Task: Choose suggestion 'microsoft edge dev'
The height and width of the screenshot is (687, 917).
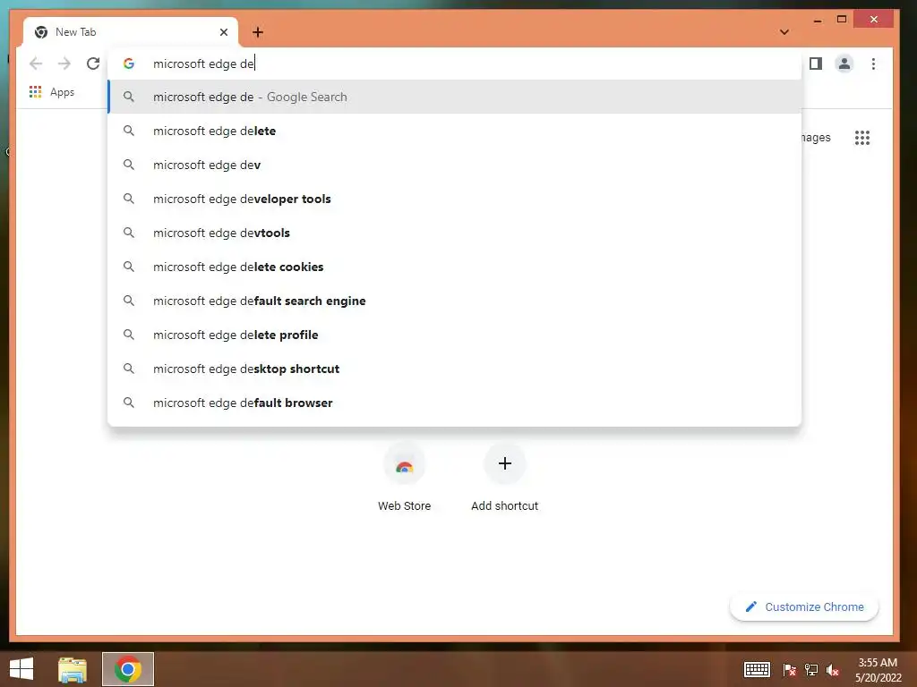Action: [455, 165]
